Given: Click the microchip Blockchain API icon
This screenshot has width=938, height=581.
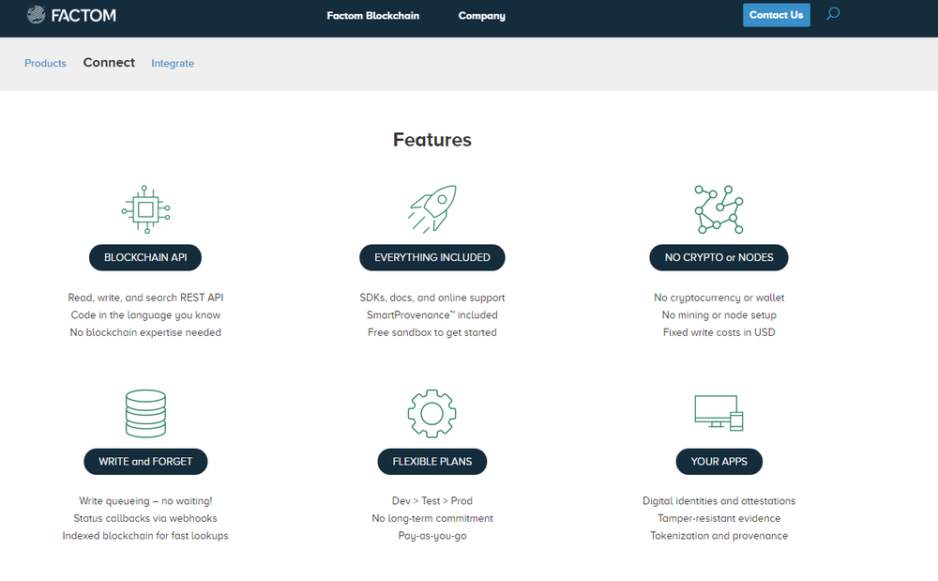Looking at the screenshot, I should (x=146, y=209).
